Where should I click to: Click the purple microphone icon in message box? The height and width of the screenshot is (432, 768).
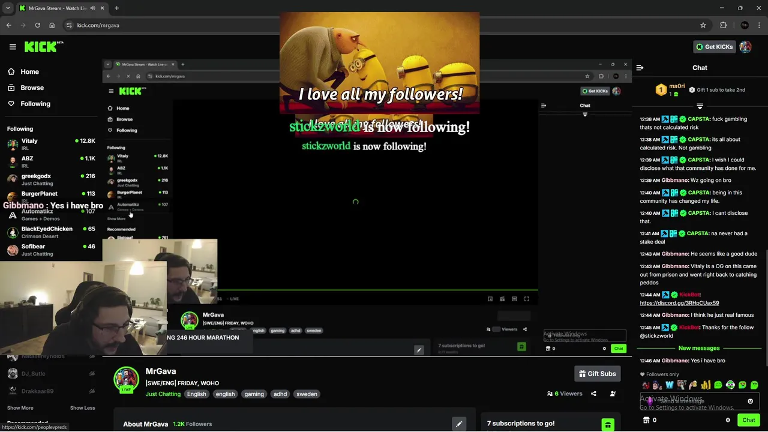point(650,401)
